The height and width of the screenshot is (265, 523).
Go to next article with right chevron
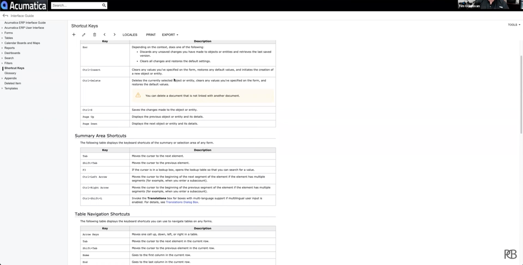[x=114, y=35]
